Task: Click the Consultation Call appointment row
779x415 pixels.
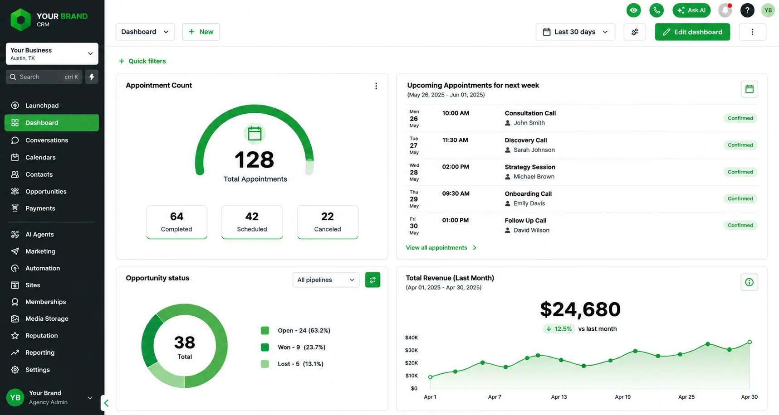Action: pyautogui.click(x=582, y=118)
